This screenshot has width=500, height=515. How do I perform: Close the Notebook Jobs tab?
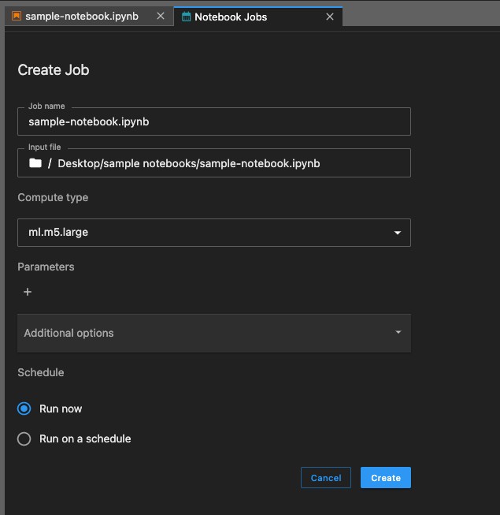pos(330,17)
